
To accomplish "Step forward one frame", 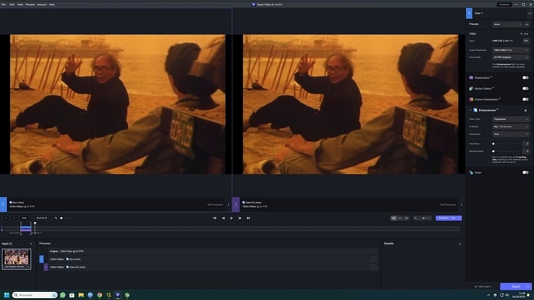I will point(240,218).
